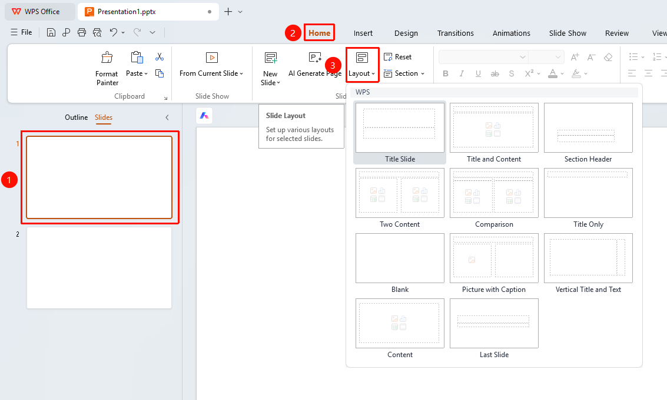The width and height of the screenshot is (667, 400).
Task: Open the Design tab
Action: (406, 33)
